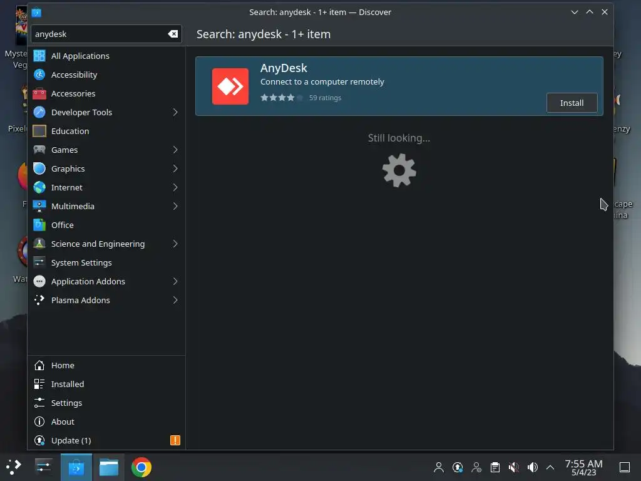Image resolution: width=641 pixels, height=481 pixels.
Task: Click the About info icon
Action: 39,422
